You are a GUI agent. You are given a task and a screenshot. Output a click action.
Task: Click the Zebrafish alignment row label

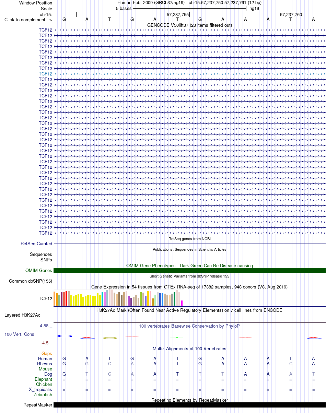point(43,395)
